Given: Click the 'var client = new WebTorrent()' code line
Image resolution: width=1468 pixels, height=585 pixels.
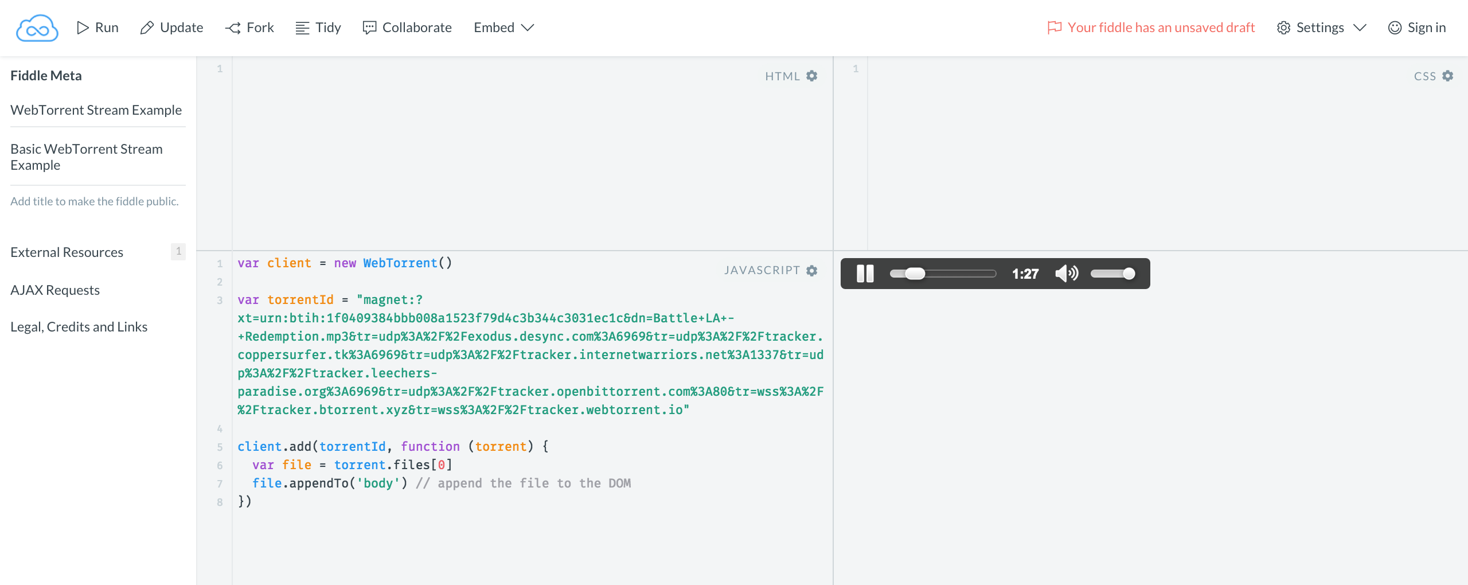Looking at the screenshot, I should (x=345, y=263).
